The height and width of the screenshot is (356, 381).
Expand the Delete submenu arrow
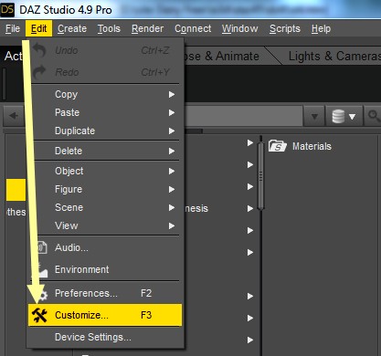172,152
